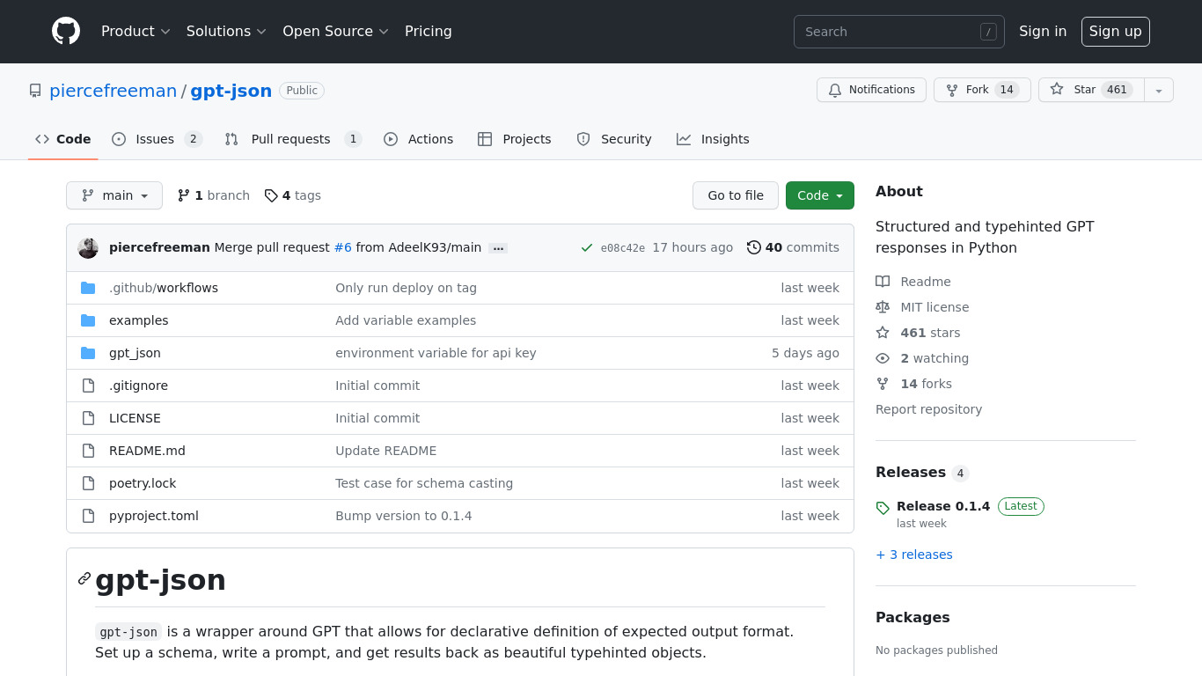
Task: Click the poetry.lock file icon
Action: click(88, 483)
